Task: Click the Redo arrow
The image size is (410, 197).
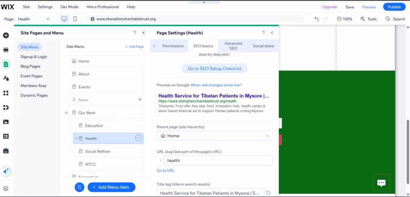Action: (x=326, y=19)
